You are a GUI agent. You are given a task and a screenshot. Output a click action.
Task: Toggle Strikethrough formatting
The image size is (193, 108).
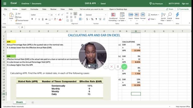(x=46, y=19)
